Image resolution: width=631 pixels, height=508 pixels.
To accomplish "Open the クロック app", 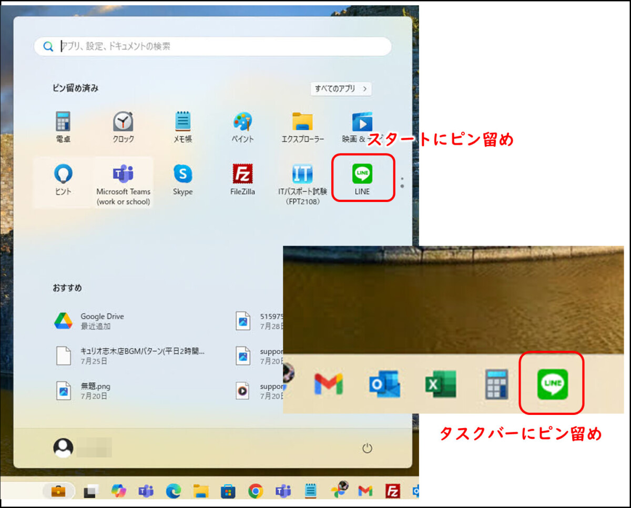I will pos(123,127).
